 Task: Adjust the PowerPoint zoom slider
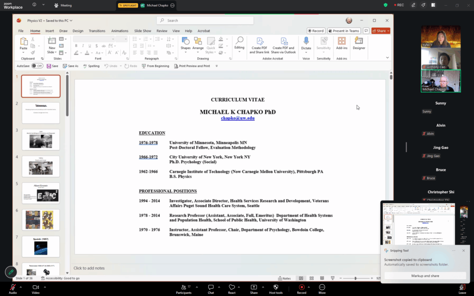tap(355, 278)
